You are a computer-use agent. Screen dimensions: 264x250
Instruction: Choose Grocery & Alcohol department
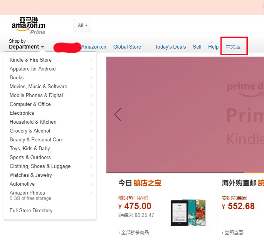tap(30, 131)
